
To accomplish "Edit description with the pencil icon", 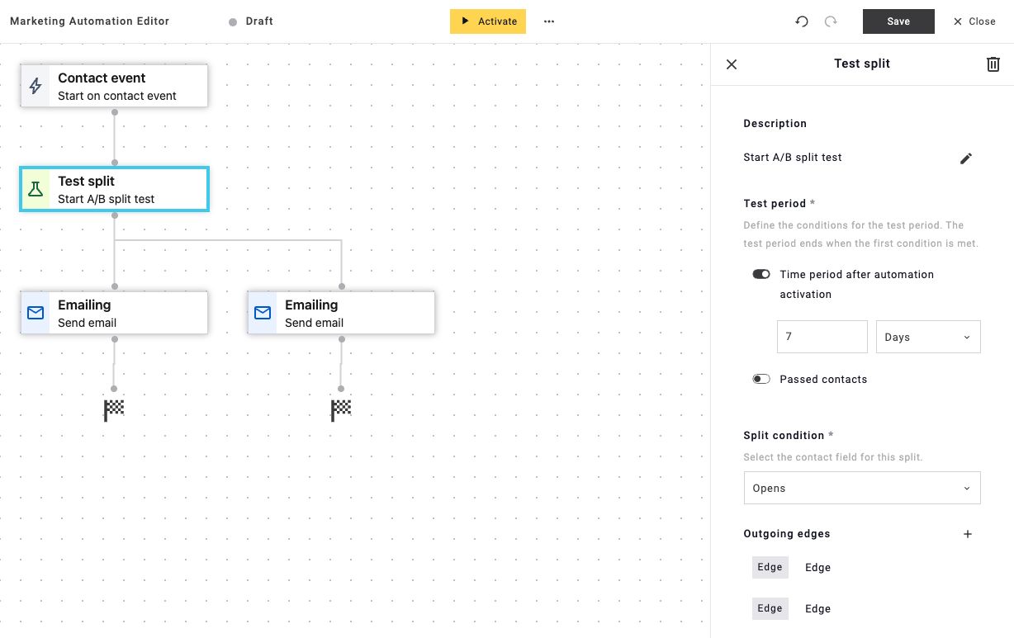I will pos(966,158).
